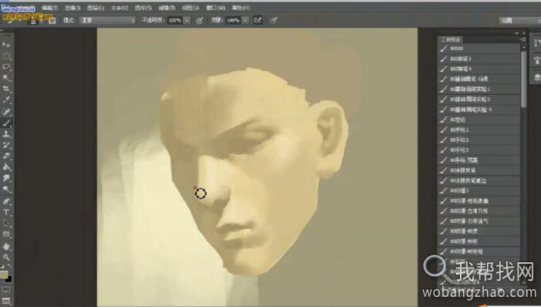Screen dimensions: 541x307
Task: Select the Horizontal Type tool
Action: 6,212
